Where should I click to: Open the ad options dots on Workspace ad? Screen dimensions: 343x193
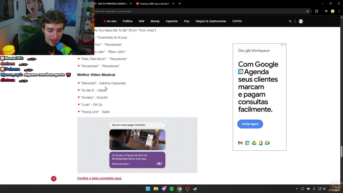coord(285,45)
